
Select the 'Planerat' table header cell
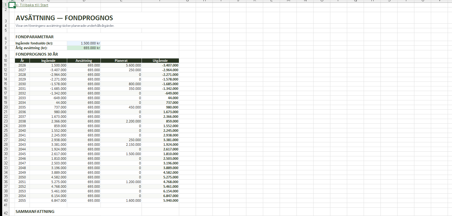pos(121,61)
